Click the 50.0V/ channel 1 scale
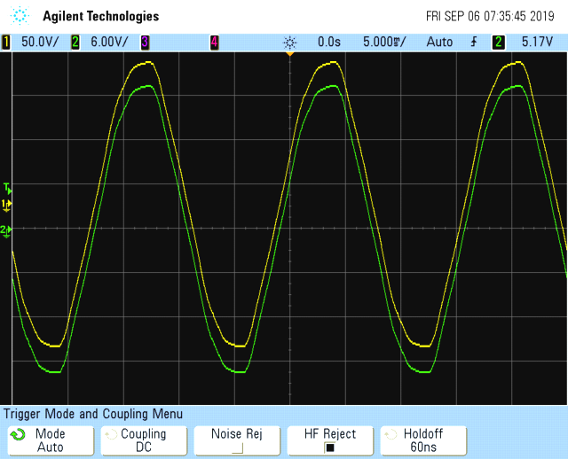Screen dimensions: 568x459 (x=40, y=42)
